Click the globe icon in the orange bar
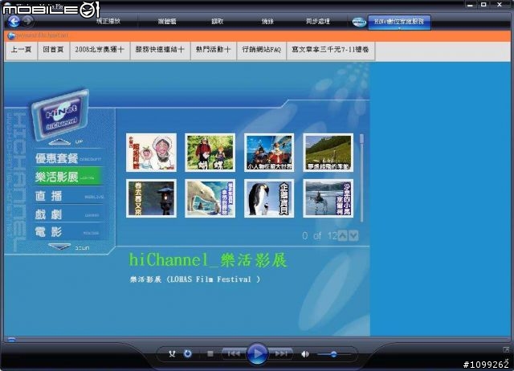The width and height of the screenshot is (514, 371). pyautogui.click(x=11, y=35)
